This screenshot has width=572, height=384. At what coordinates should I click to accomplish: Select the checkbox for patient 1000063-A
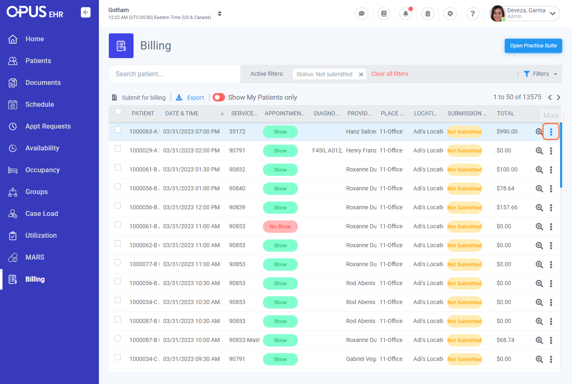[x=118, y=130]
